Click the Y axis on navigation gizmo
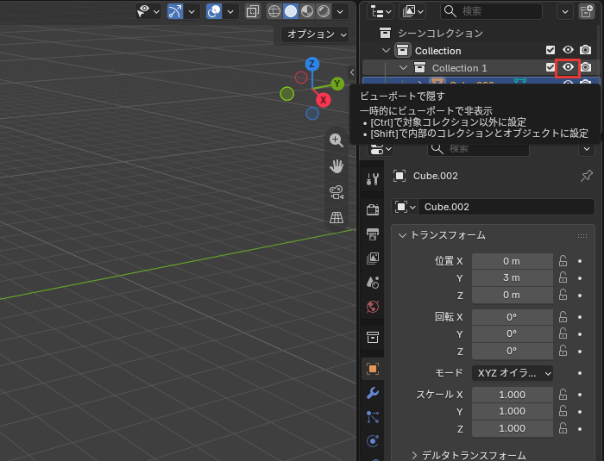Screen dimensions: 604x461 (x=337, y=84)
